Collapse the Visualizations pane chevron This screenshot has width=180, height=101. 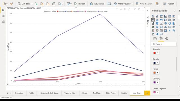pos(175,11)
